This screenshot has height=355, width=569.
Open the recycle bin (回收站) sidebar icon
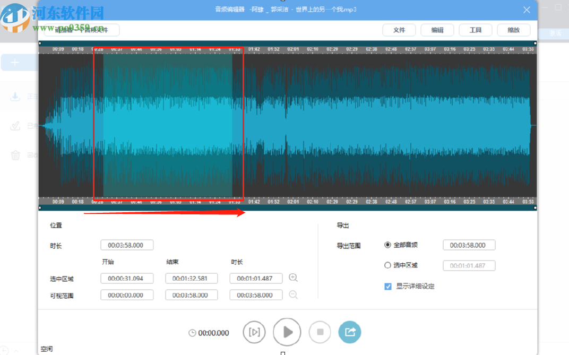click(x=15, y=154)
